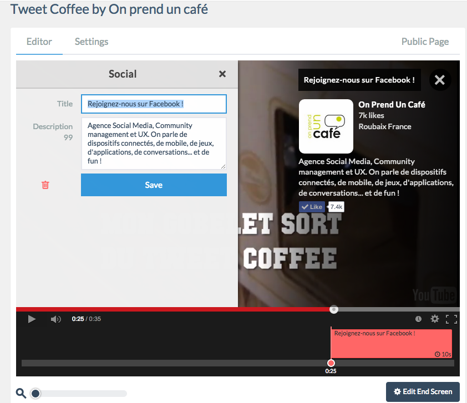Adjust the timeline zoom slider handle
The width and height of the screenshot is (467, 403).
coord(35,394)
